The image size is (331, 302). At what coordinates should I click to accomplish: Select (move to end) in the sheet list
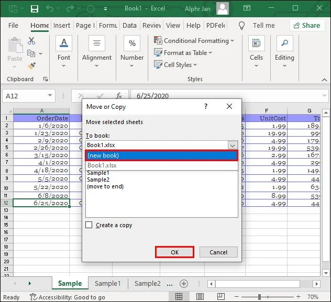click(x=105, y=186)
